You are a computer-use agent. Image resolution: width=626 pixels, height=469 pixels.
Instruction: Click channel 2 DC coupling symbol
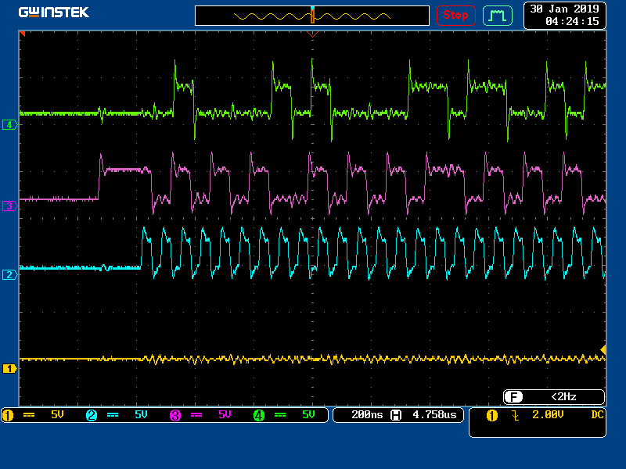(x=113, y=415)
